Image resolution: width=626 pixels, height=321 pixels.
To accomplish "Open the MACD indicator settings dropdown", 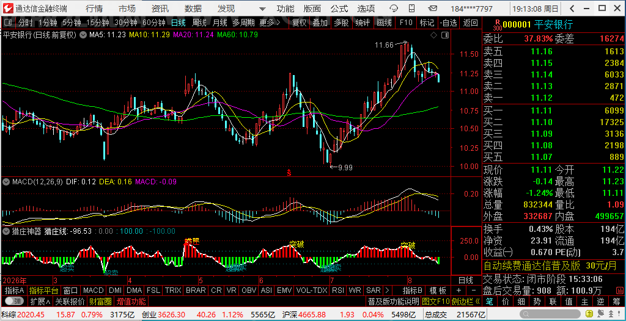I will coord(6,182).
